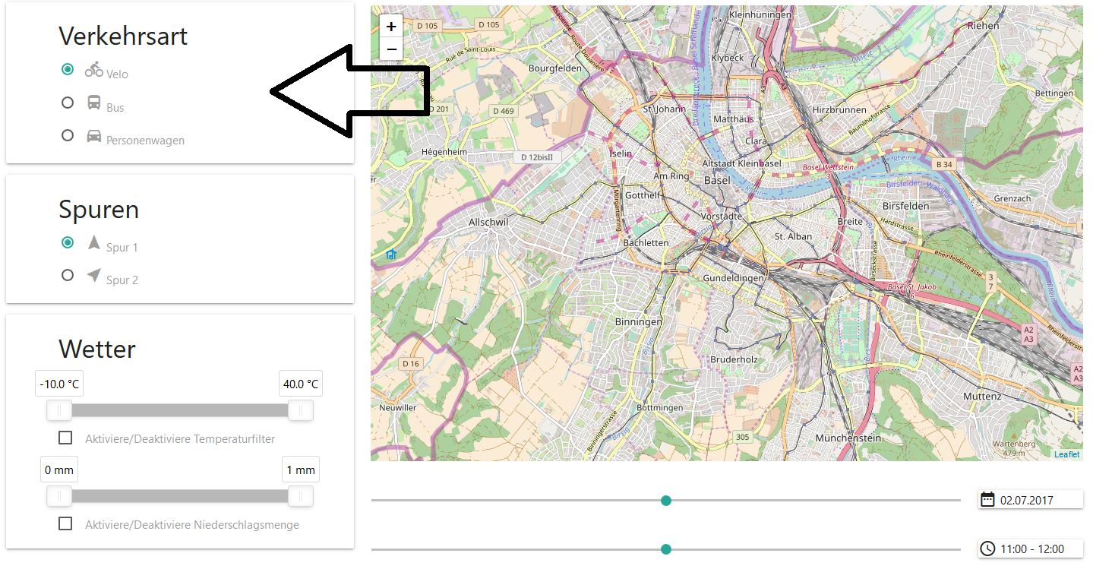Click the Spur 1 upward arrow icon
This screenshot has height=566, width=1093.
94,242
